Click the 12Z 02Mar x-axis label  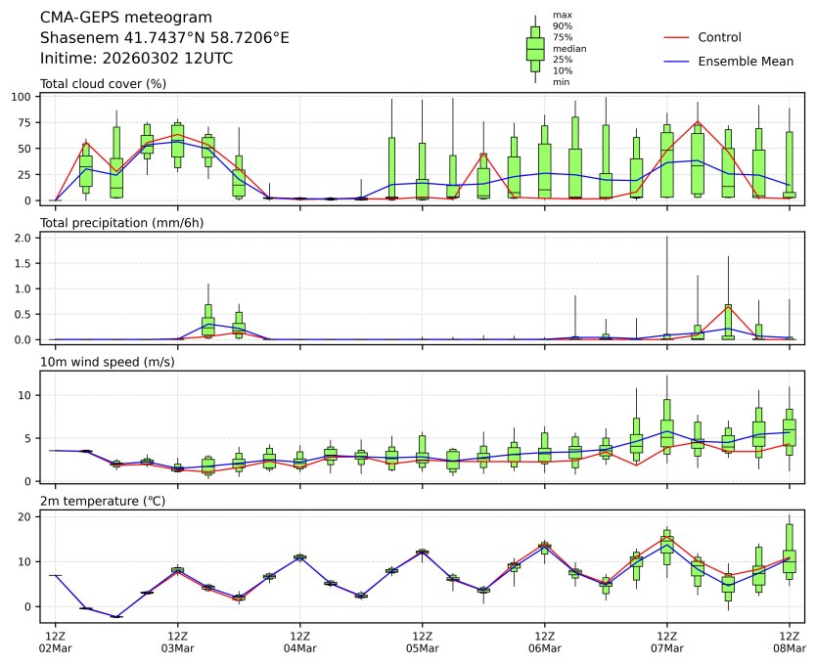point(55,643)
